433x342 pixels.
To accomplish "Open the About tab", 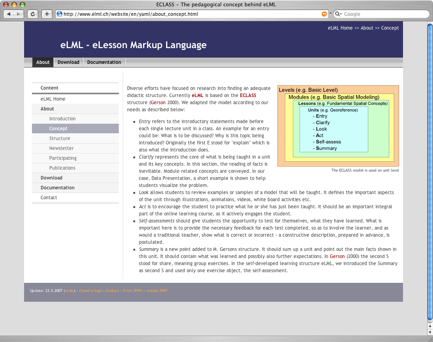I will [x=43, y=62].
